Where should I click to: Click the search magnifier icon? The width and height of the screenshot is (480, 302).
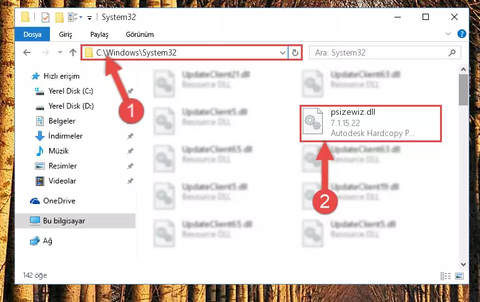tap(452, 52)
